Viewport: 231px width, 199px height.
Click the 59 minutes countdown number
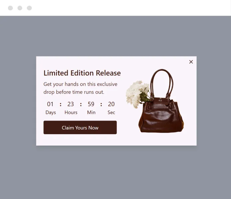[91, 104]
